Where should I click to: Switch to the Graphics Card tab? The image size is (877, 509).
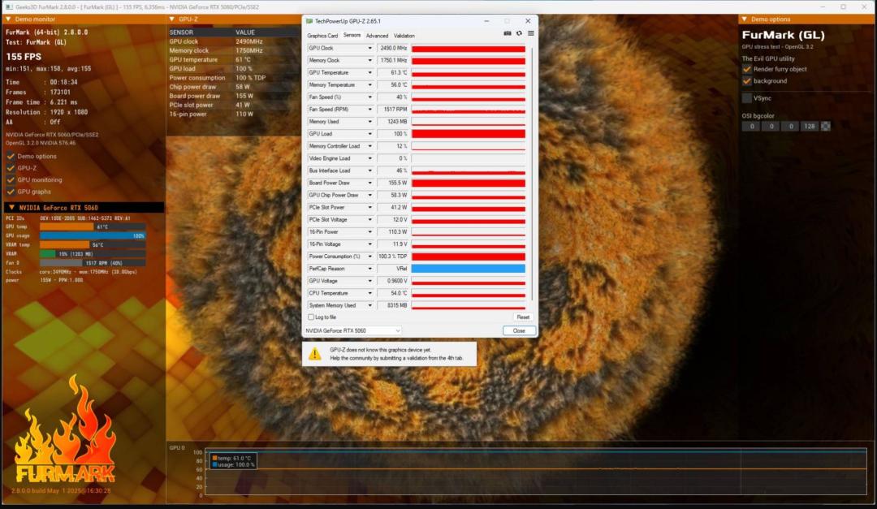(322, 36)
